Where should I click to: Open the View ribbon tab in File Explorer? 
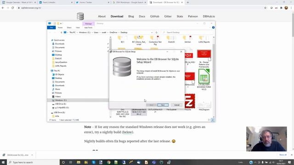click(x=78, y=27)
